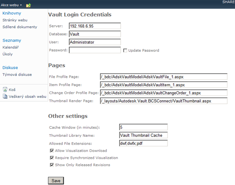Uncheck Allow Visualization Download
The image size is (235, 185).
coord(52,151)
